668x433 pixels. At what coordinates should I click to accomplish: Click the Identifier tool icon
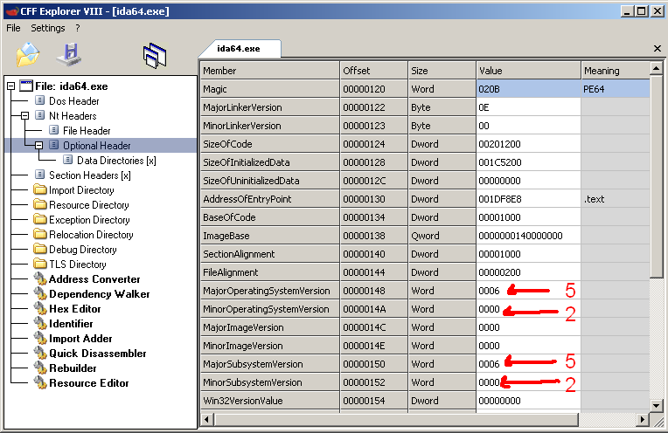point(40,324)
